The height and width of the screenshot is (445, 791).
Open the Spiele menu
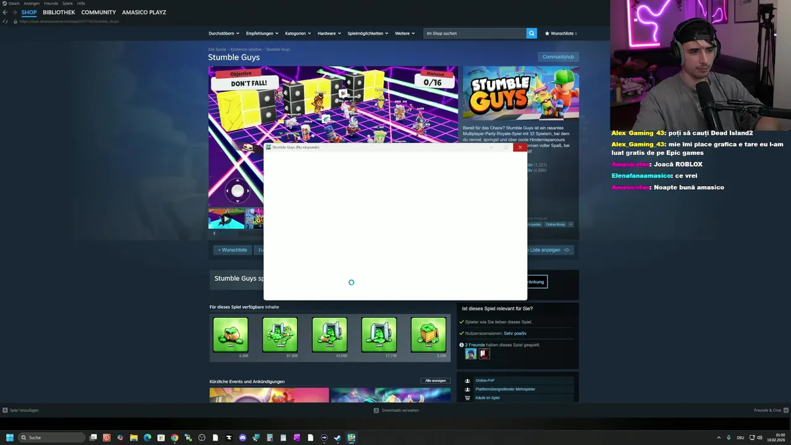pyautogui.click(x=67, y=3)
